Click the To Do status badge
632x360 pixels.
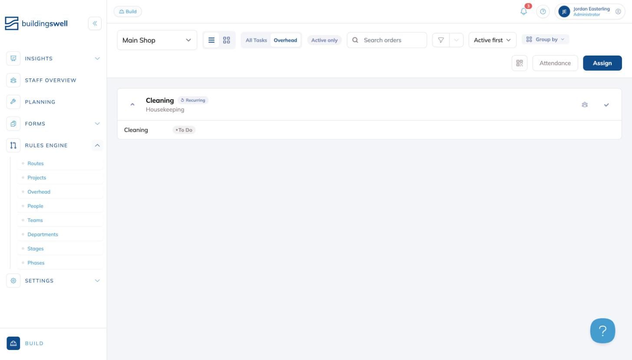coord(184,130)
